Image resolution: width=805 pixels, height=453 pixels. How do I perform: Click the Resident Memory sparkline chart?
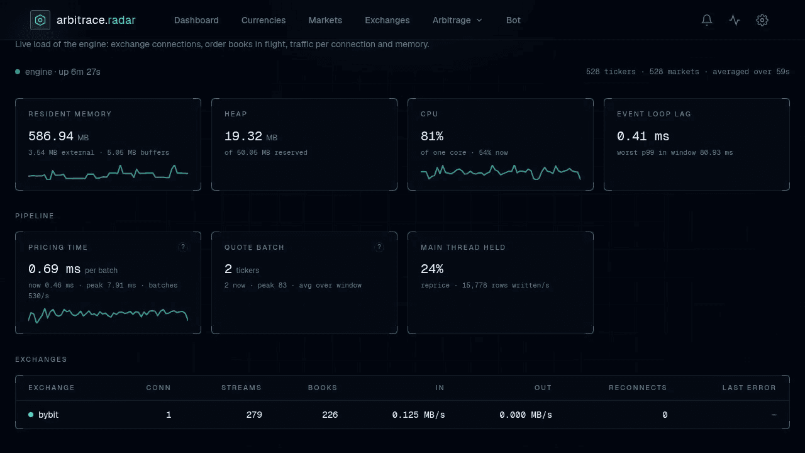click(108, 172)
